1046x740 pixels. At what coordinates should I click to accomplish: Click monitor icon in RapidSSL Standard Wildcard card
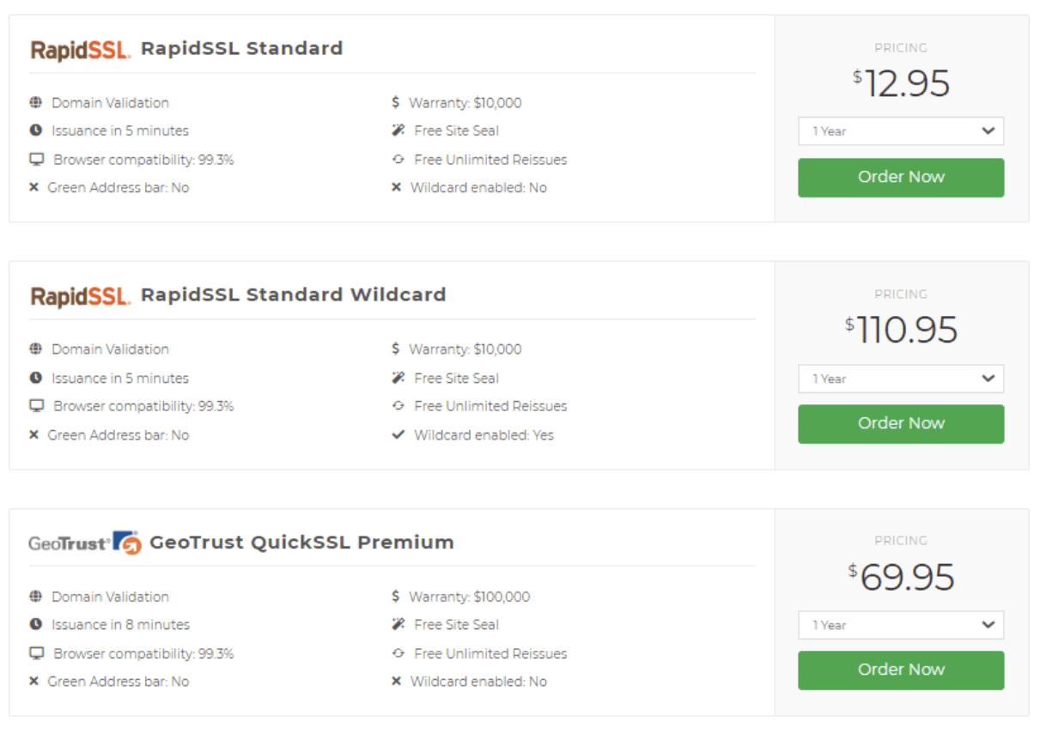(36, 406)
